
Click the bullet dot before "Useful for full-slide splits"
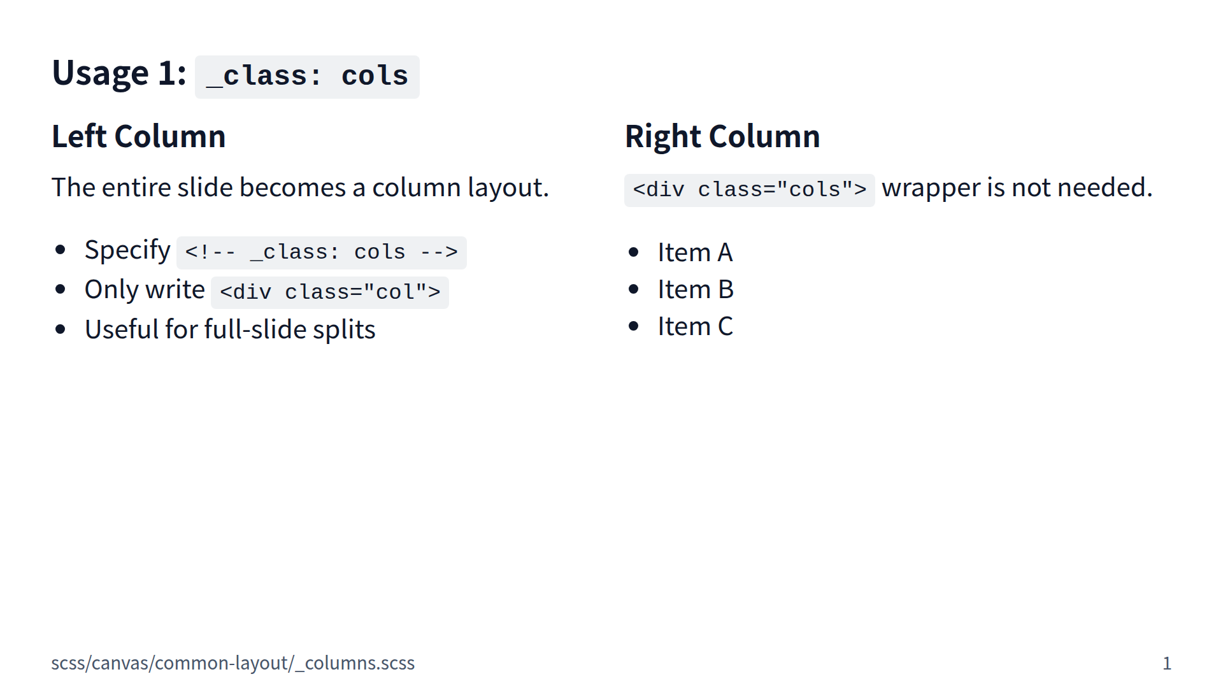click(61, 329)
